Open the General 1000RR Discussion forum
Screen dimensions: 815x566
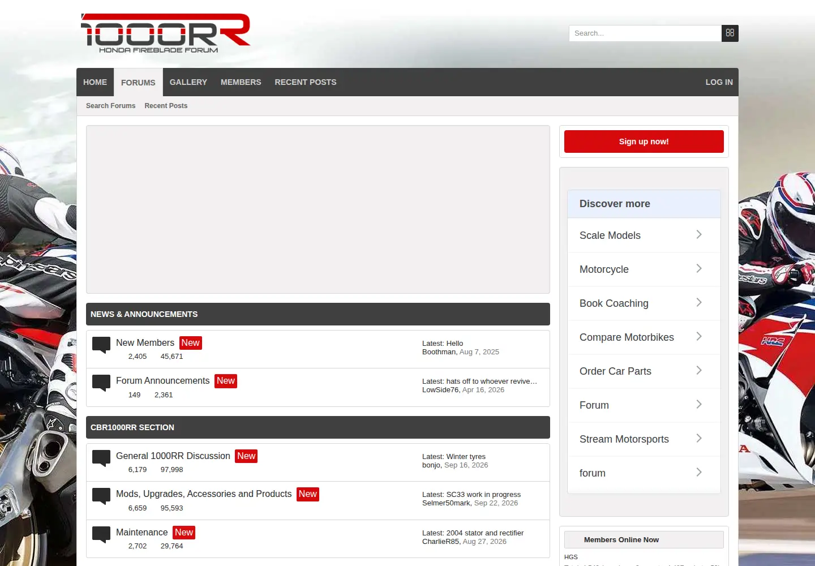[x=173, y=456]
